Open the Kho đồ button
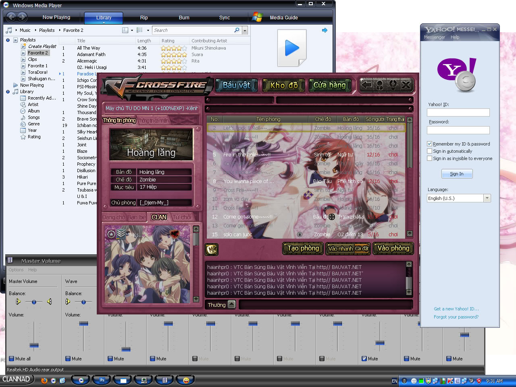516x387 pixels. pos(283,85)
